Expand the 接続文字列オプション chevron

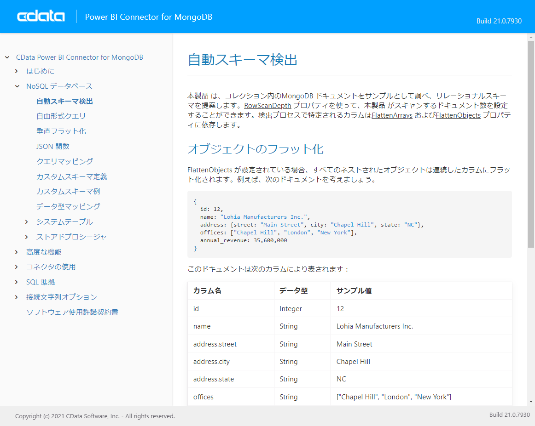(x=17, y=297)
